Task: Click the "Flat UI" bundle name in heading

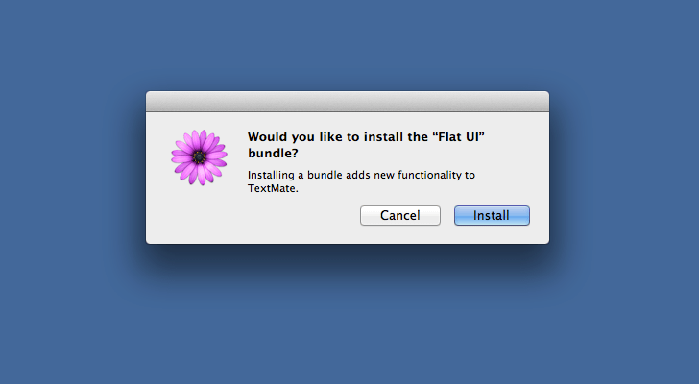Action: [x=459, y=136]
